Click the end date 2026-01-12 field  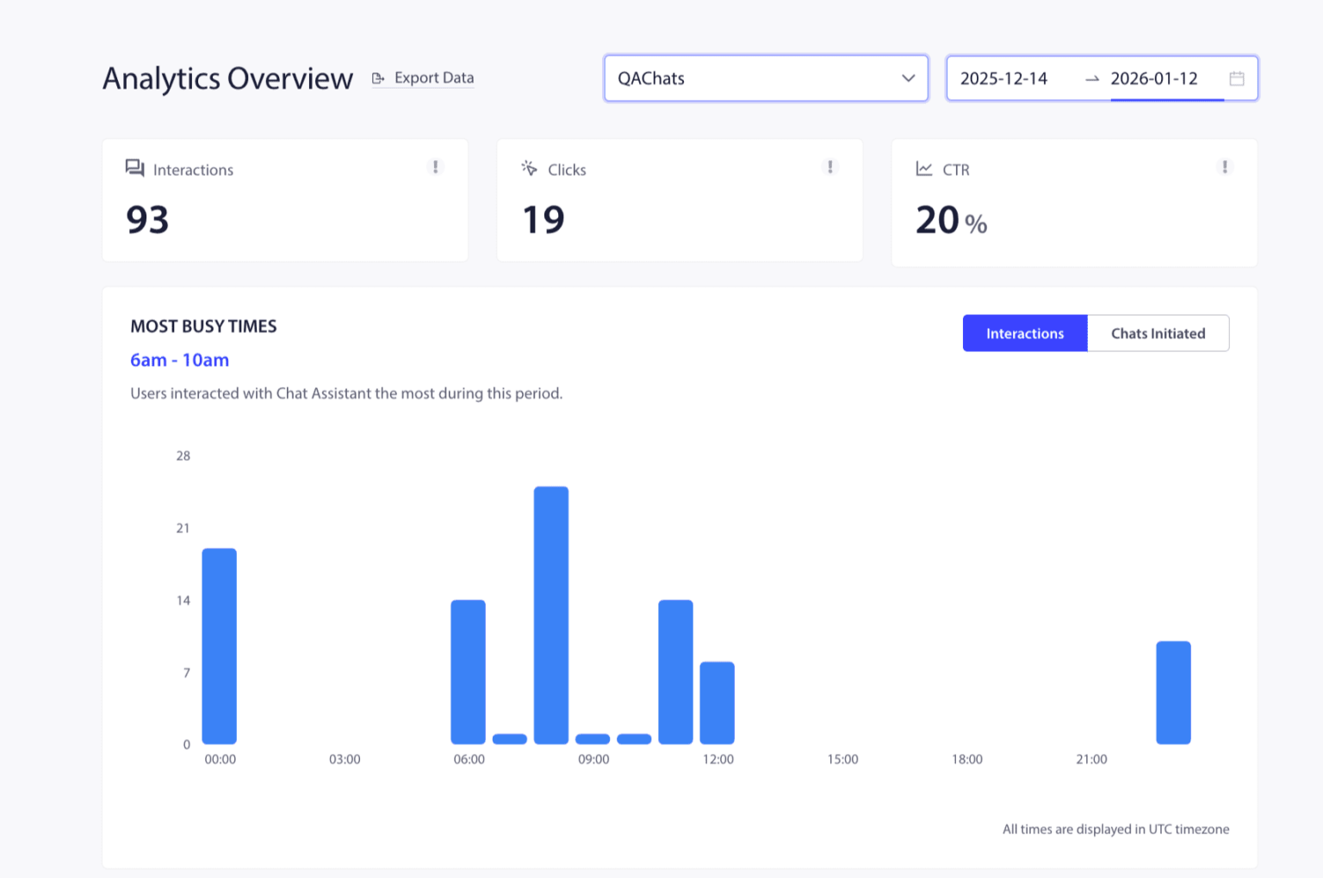coord(1154,78)
